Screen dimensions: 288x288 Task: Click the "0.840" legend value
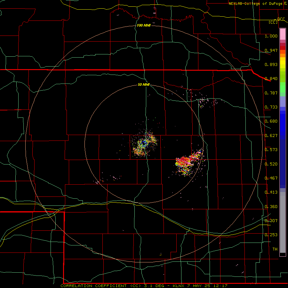click(271, 79)
